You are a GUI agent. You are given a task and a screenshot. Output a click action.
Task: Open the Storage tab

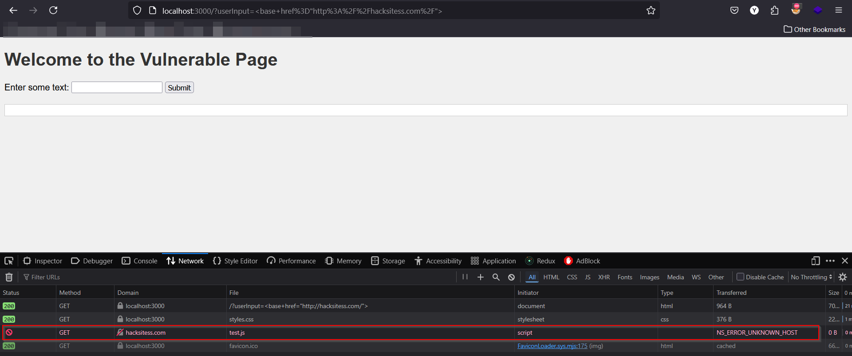388,261
